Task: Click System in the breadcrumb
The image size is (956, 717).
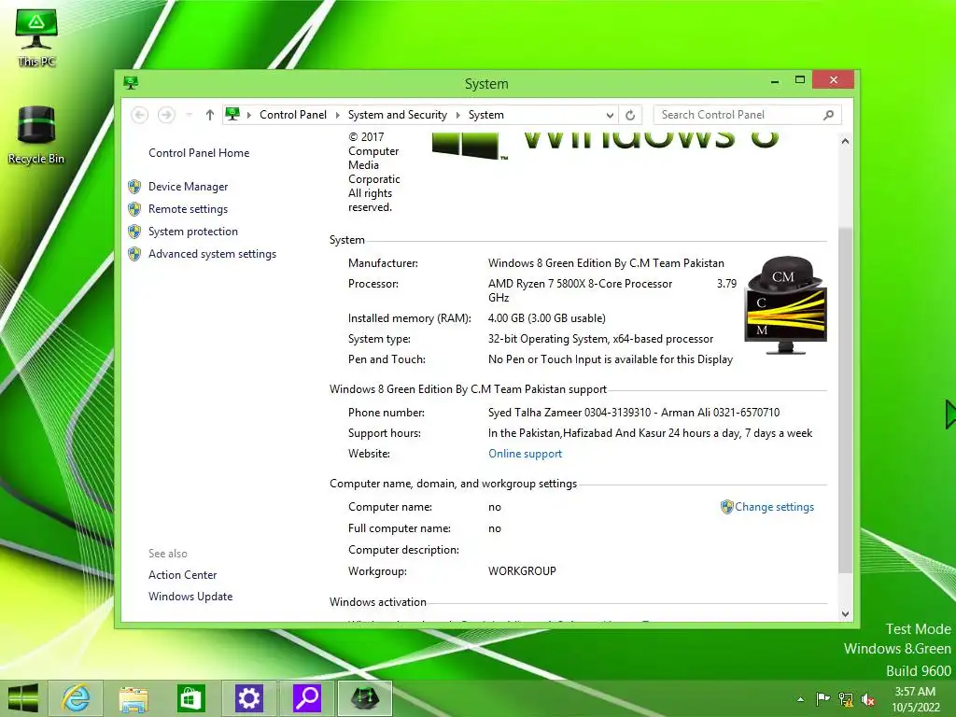Action: (485, 115)
